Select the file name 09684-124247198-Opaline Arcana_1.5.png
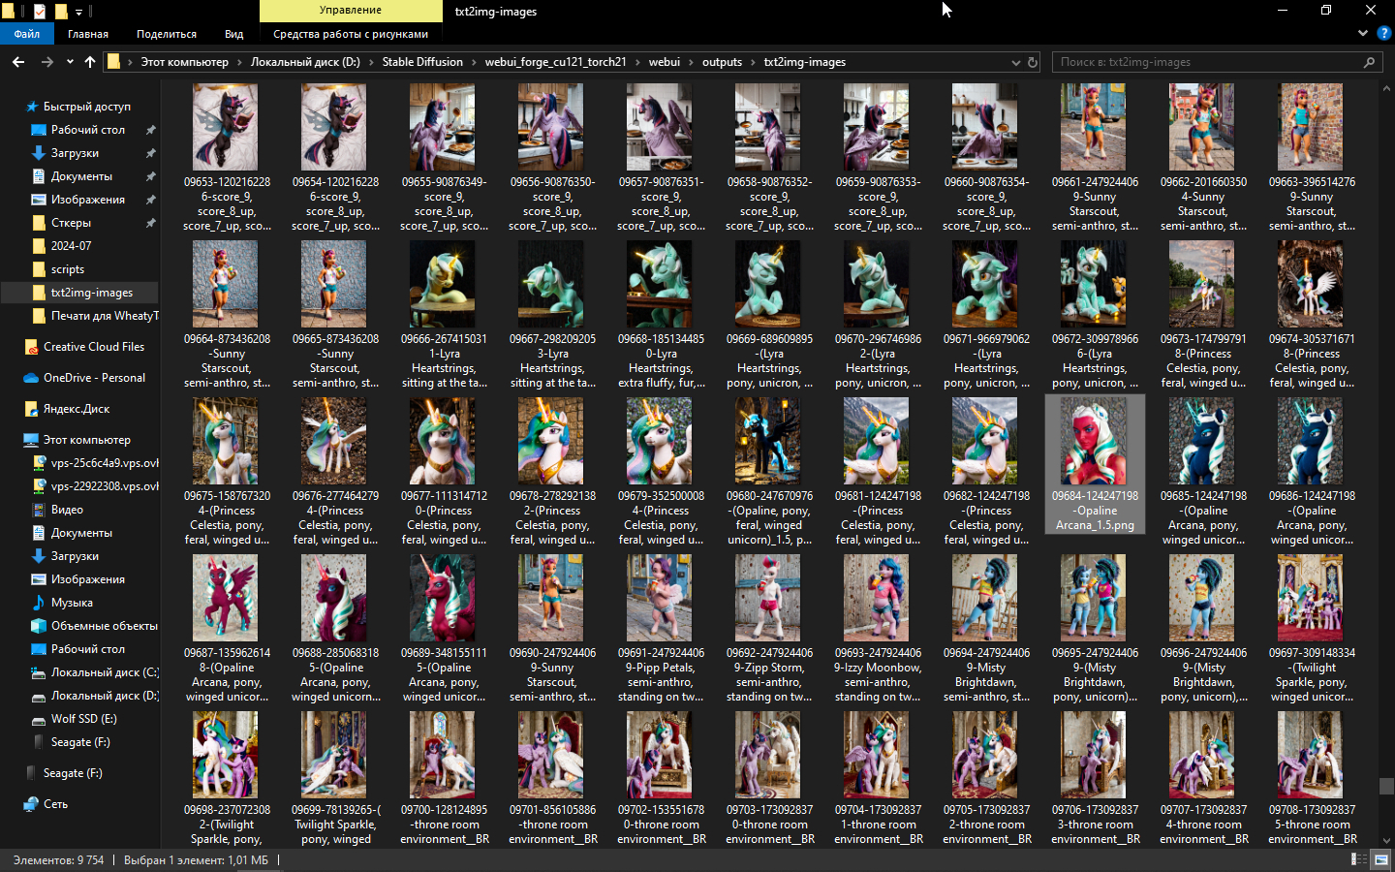The image size is (1395, 872). [1095, 511]
